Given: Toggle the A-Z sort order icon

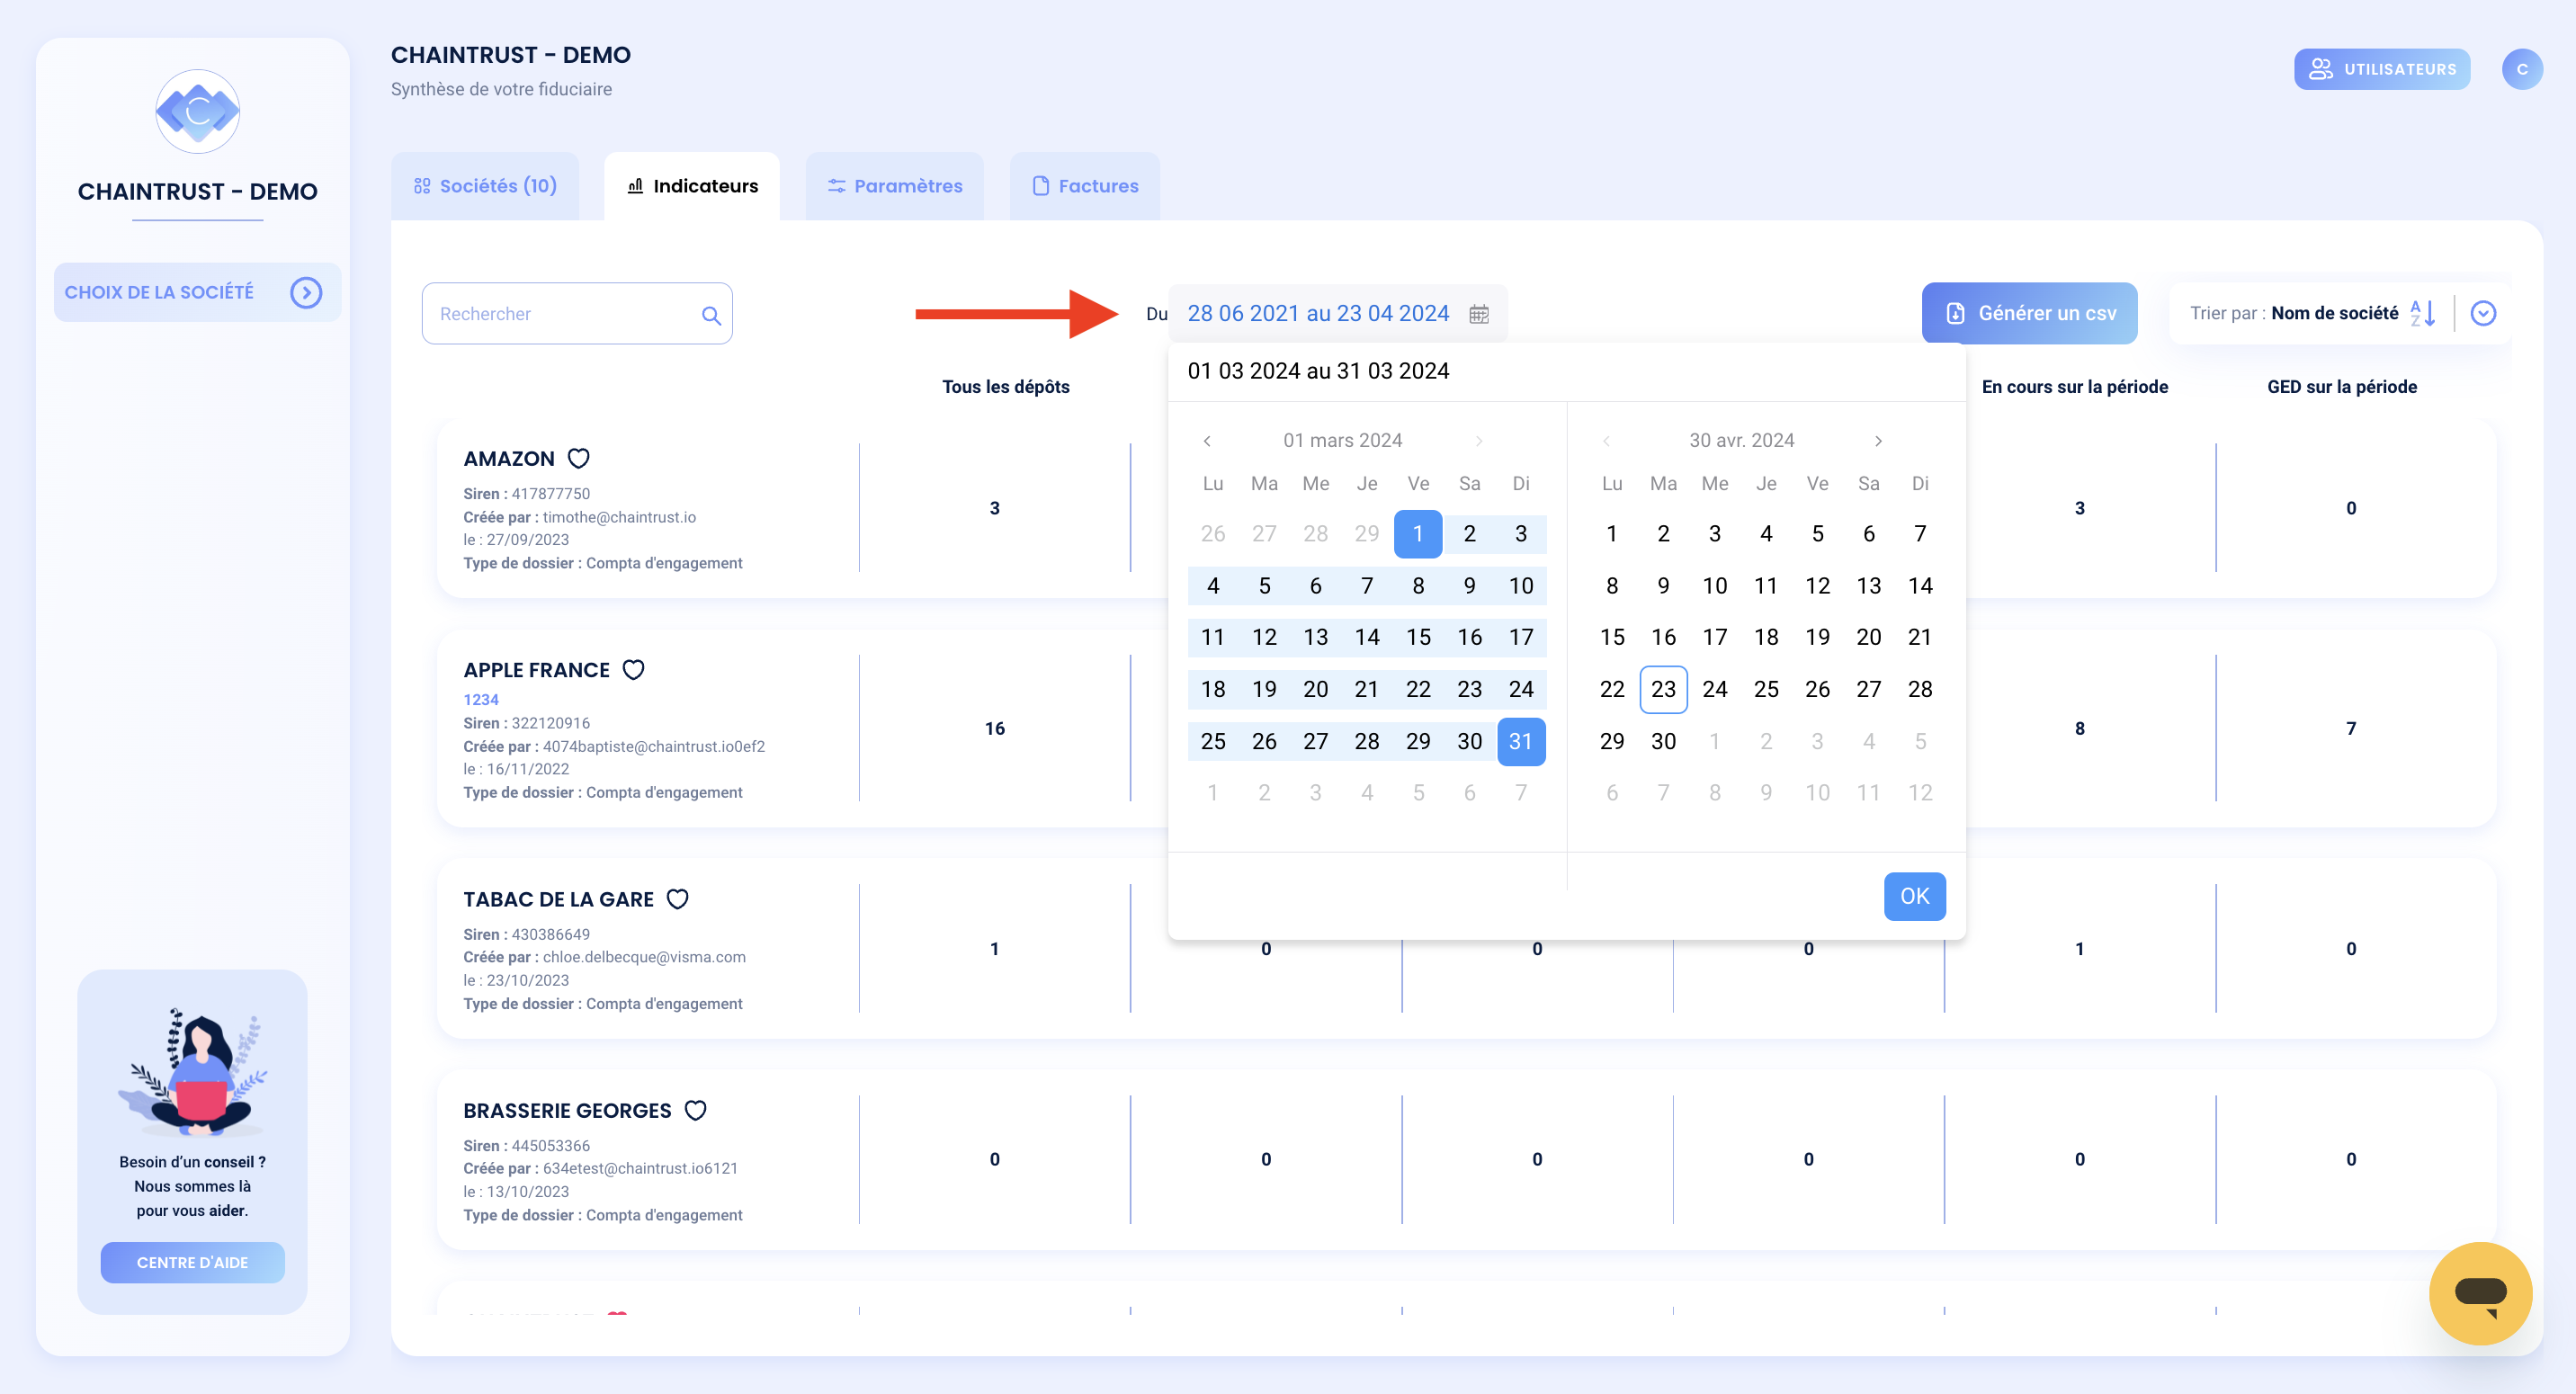Looking at the screenshot, I should [x=2422, y=313].
